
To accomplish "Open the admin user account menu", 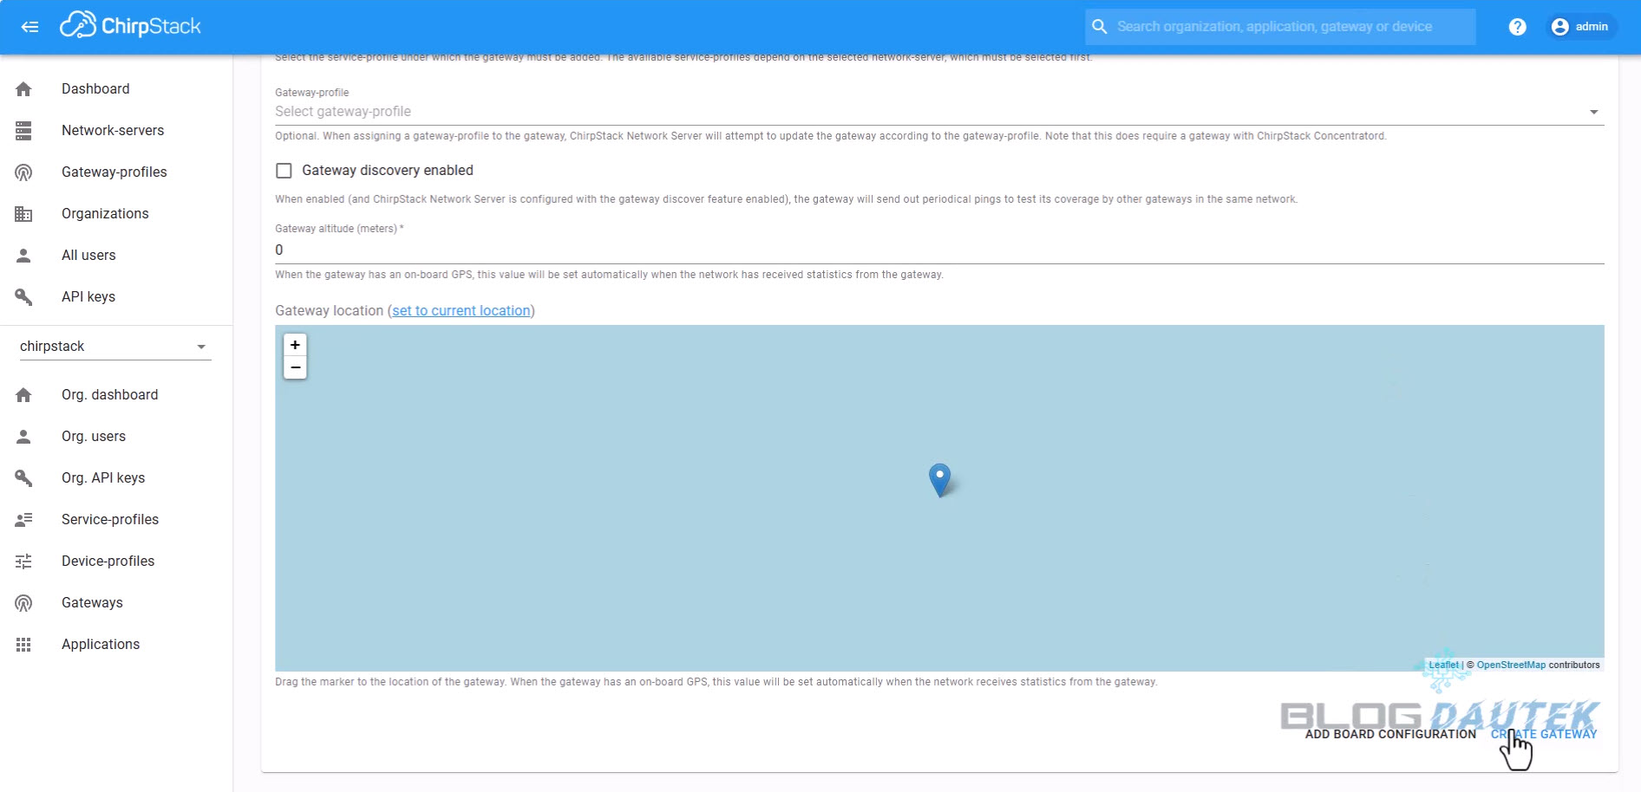I will (x=1579, y=27).
